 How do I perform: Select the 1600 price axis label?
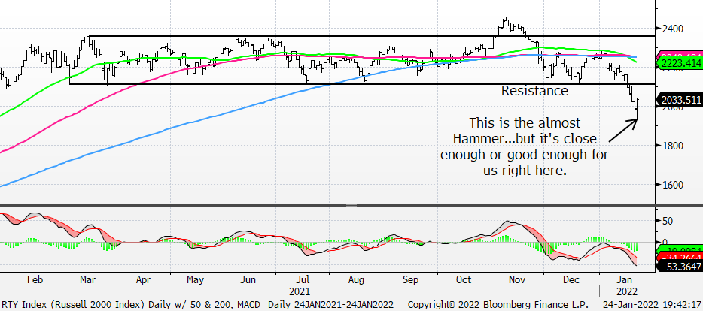point(674,184)
